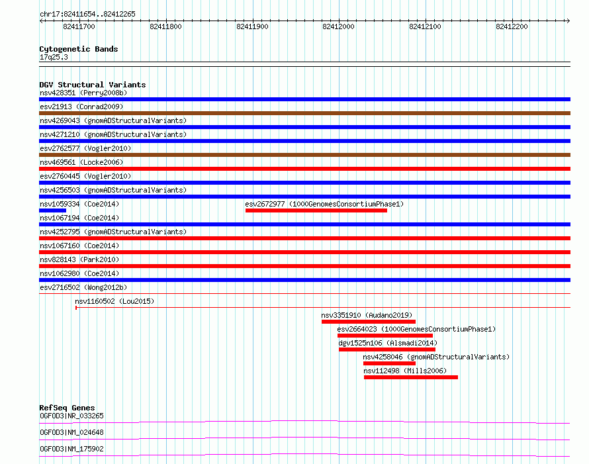The image size is (589, 464).
Task: Open variant nsv828143 (Park2010)
Action: 79,259
